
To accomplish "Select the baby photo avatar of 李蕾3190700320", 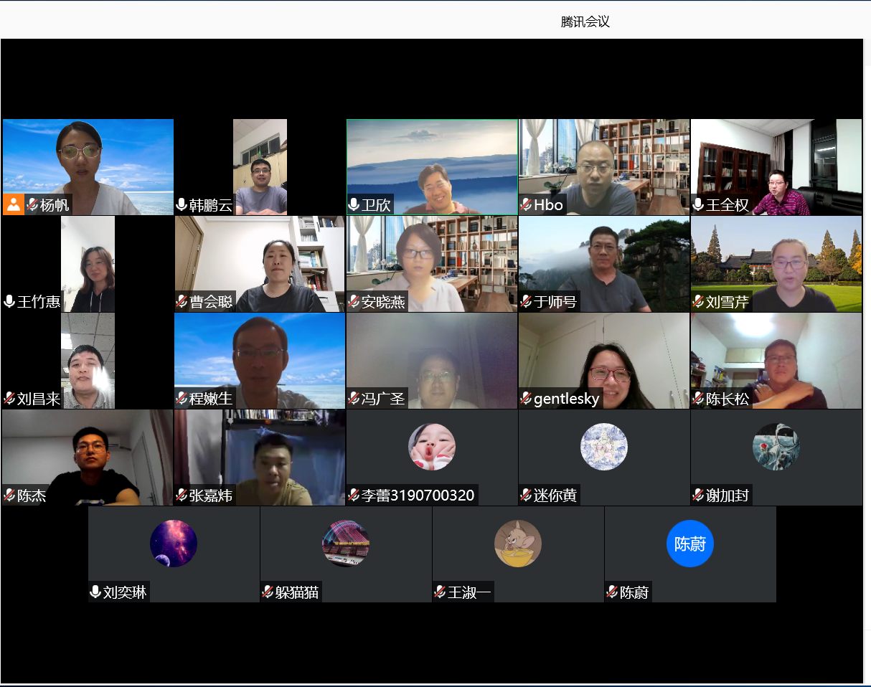I will click(x=432, y=447).
